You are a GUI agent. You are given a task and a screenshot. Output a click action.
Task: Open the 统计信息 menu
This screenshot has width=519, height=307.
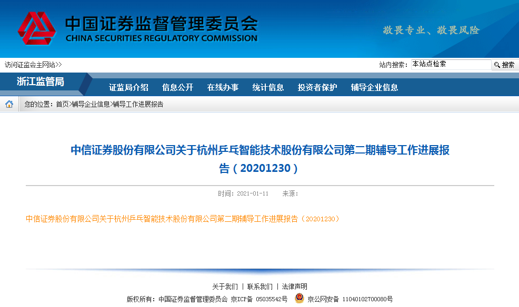pyautogui.click(x=268, y=88)
